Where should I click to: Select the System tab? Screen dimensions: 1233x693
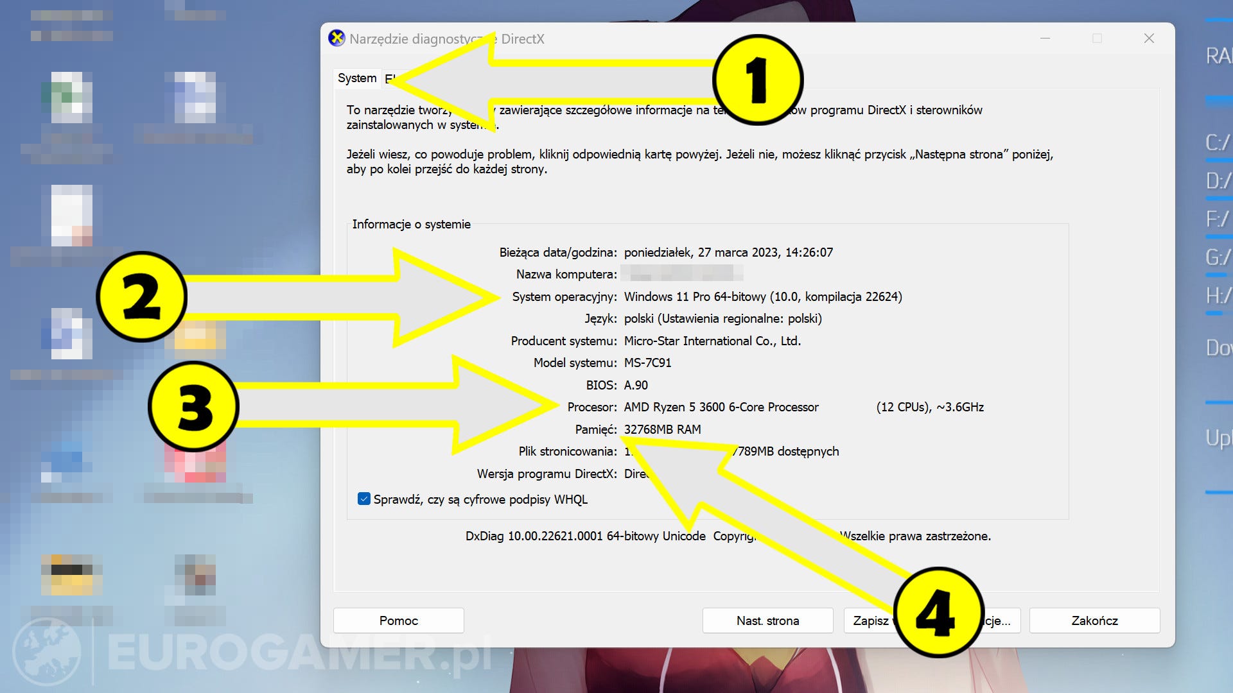click(357, 78)
